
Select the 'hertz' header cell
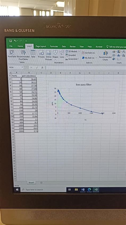[x=16, y=76]
